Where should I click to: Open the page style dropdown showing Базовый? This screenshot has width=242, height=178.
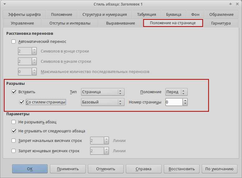(x=103, y=102)
